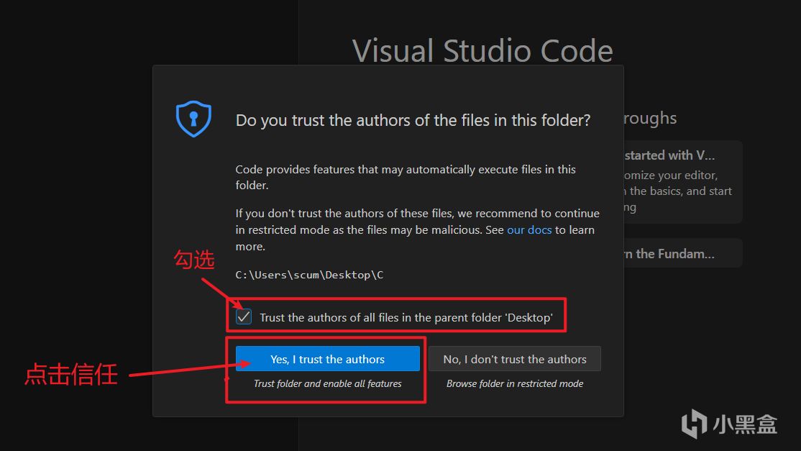Click the '小黑盒' watermark text

coord(745,424)
